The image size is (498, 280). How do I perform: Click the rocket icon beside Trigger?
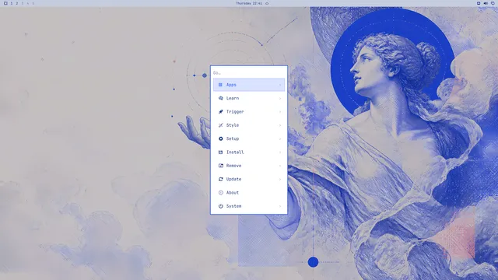(220, 112)
